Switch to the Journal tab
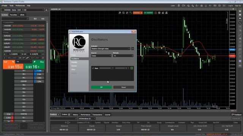 click(x=107, y=114)
